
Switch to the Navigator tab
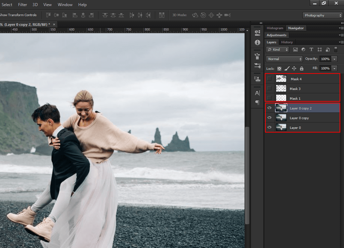coord(296,28)
